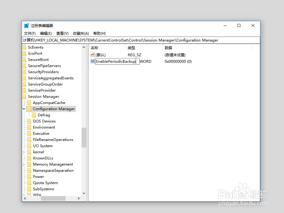Collapse the Configuration Manager node
The image size is (284, 213).
(x=24, y=109)
